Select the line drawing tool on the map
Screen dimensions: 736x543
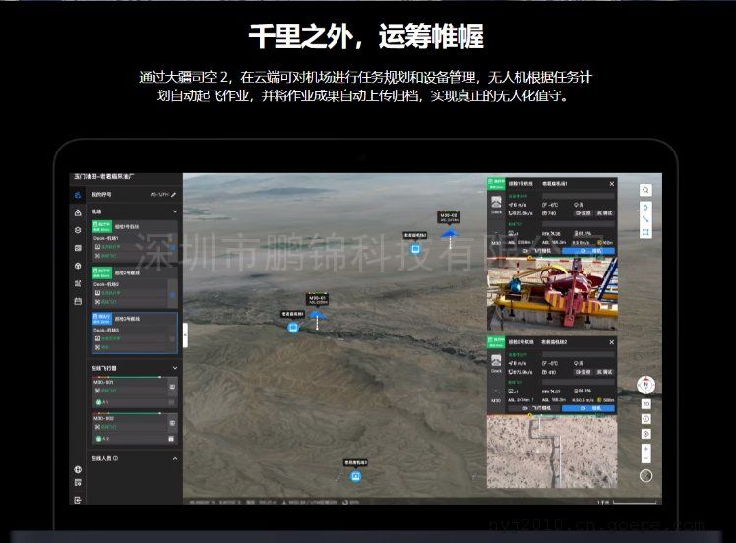click(645, 219)
